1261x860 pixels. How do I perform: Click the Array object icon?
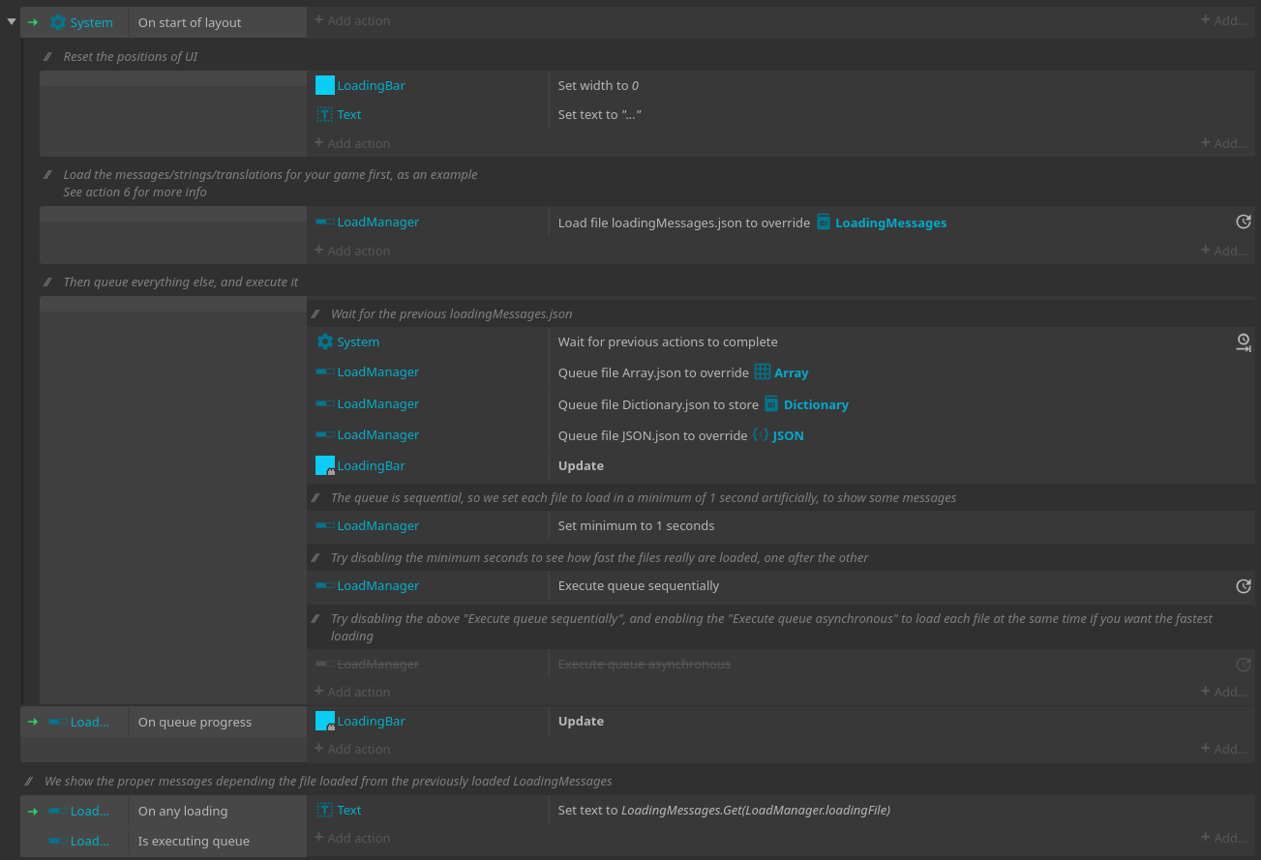pyautogui.click(x=763, y=372)
